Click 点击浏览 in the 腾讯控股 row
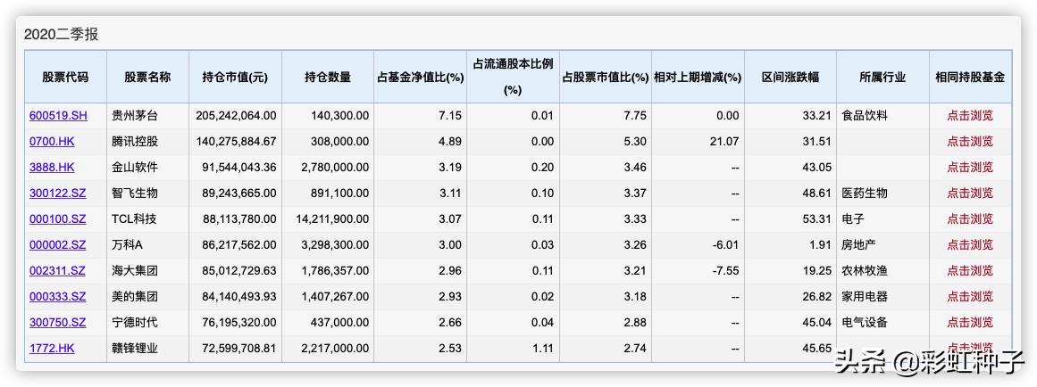 pos(969,141)
